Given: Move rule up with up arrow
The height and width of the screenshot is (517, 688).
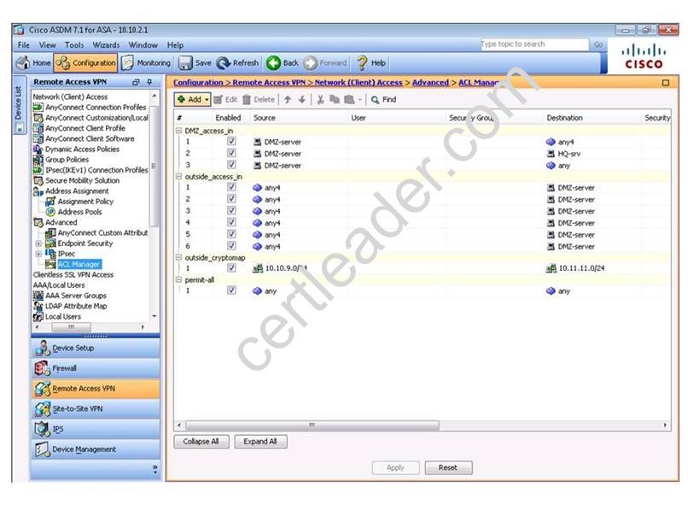Looking at the screenshot, I should point(288,100).
